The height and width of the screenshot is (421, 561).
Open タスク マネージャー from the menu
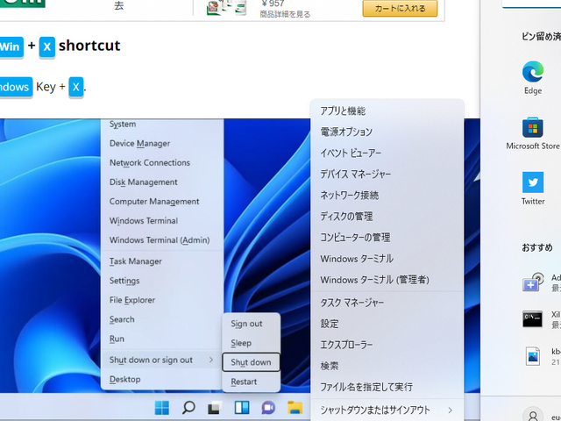click(387, 303)
